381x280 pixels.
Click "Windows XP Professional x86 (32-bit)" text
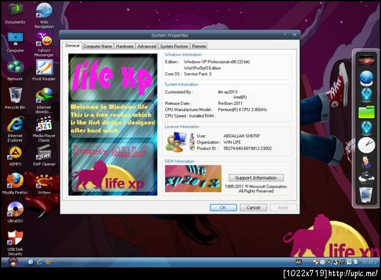217,62
